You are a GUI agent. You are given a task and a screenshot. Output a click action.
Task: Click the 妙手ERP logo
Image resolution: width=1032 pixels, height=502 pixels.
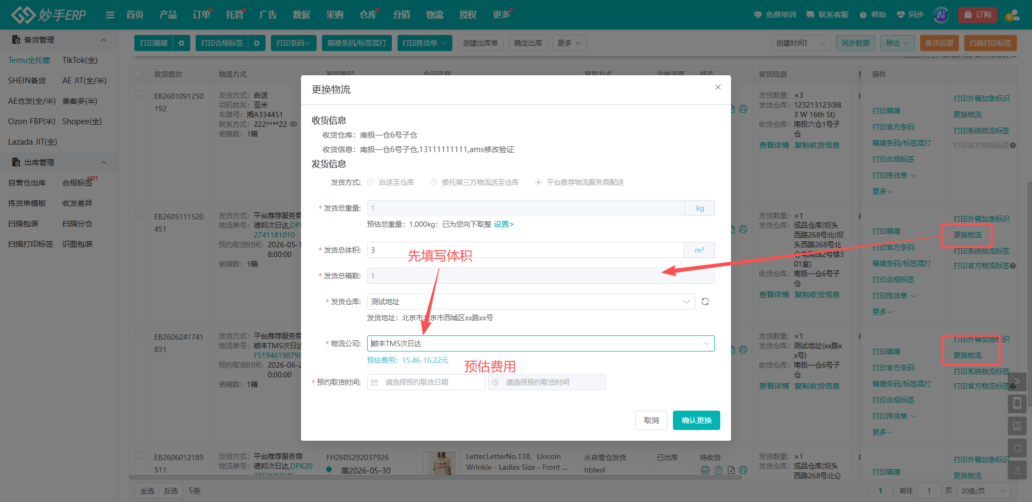[x=48, y=15]
